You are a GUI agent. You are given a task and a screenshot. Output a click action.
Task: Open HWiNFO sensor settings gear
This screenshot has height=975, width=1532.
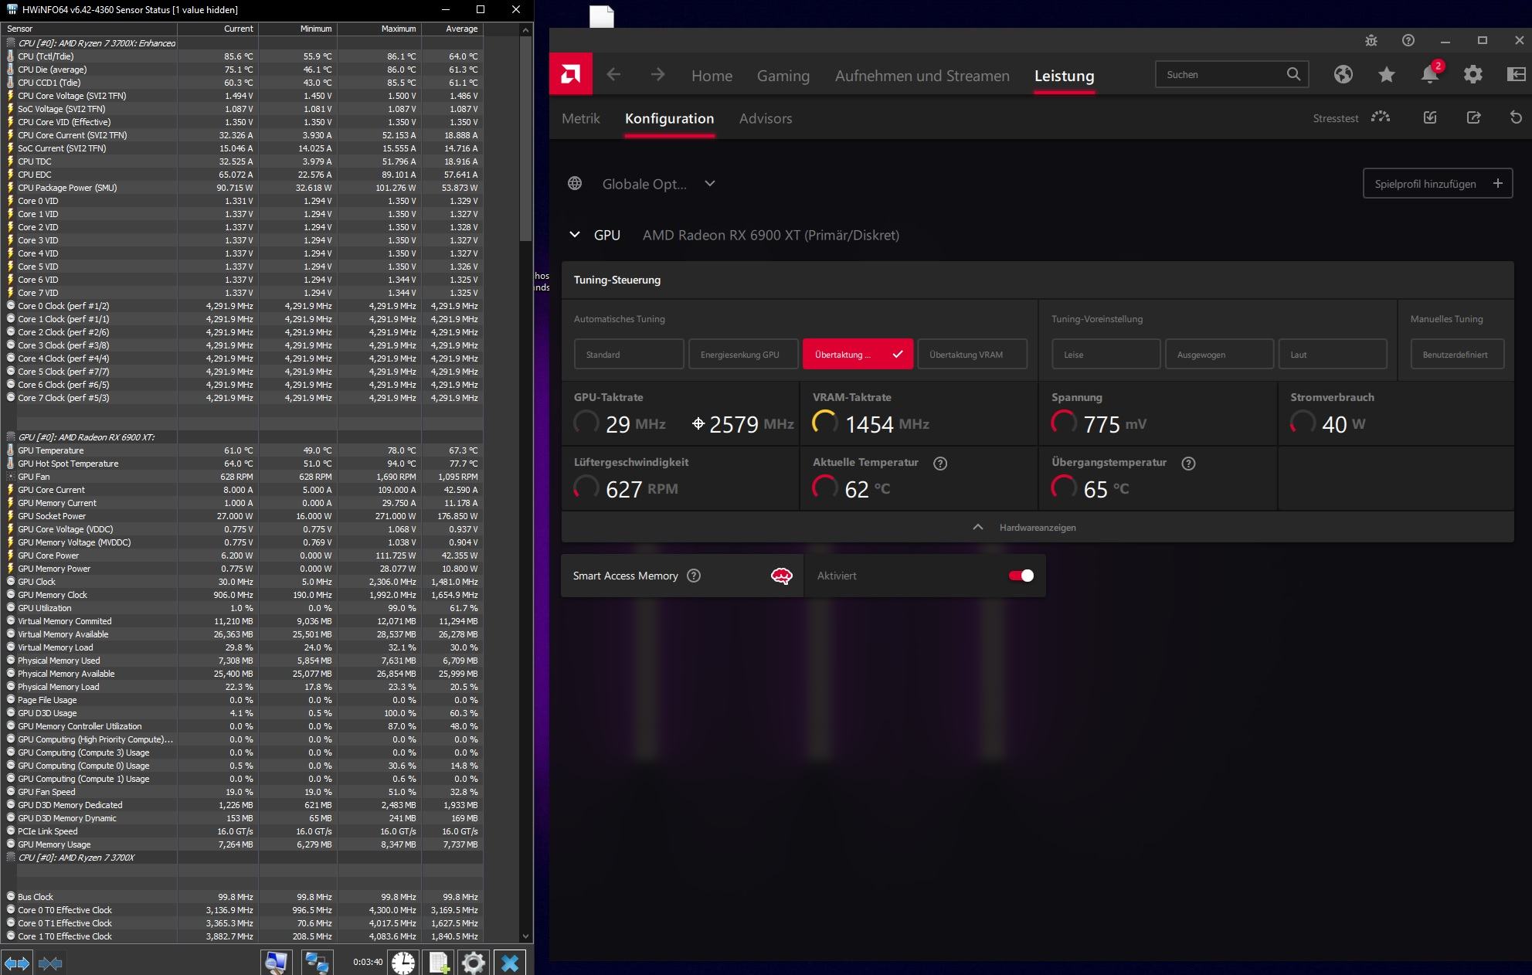[474, 963]
